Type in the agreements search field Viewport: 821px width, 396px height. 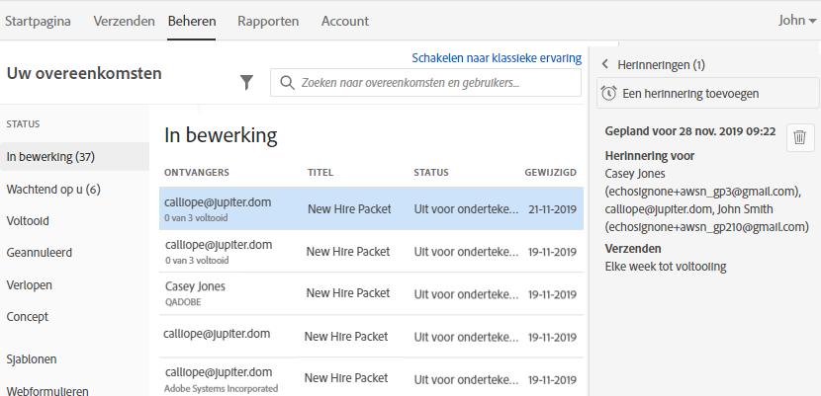point(435,83)
